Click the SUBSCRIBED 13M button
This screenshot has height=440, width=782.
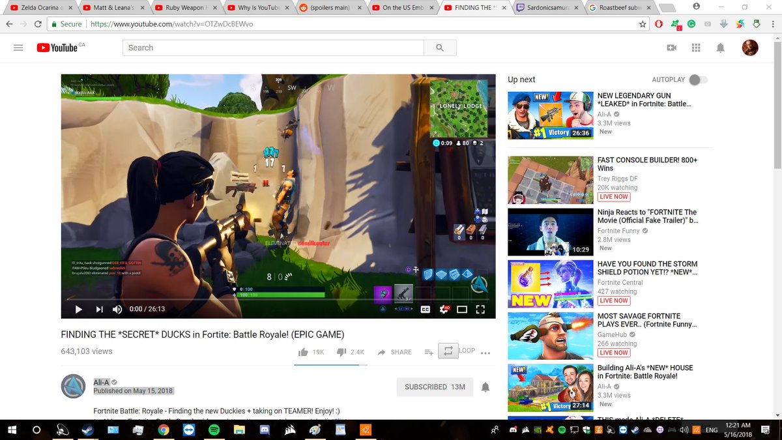[x=435, y=387]
